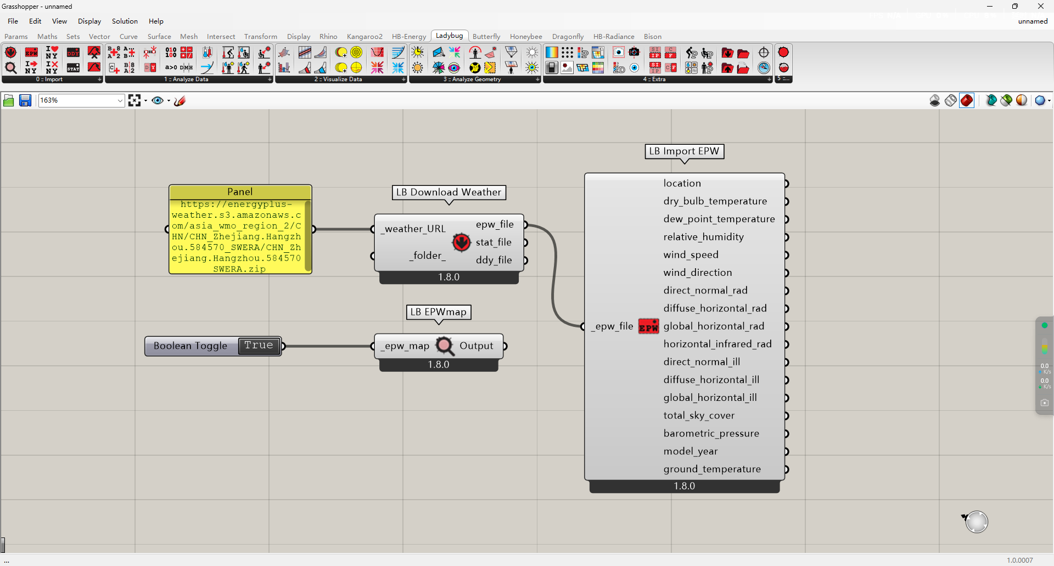The width and height of the screenshot is (1054, 566).
Task: Open a file with the green folder icon
Action: point(9,100)
